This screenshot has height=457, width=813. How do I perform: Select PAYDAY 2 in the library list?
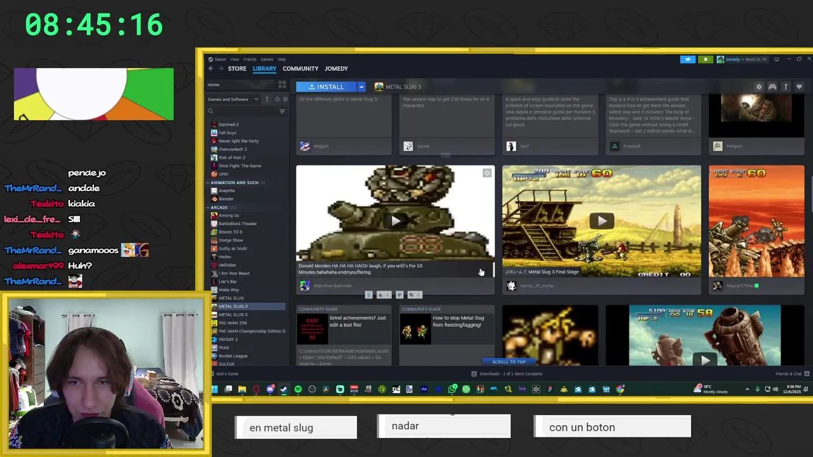(228, 339)
